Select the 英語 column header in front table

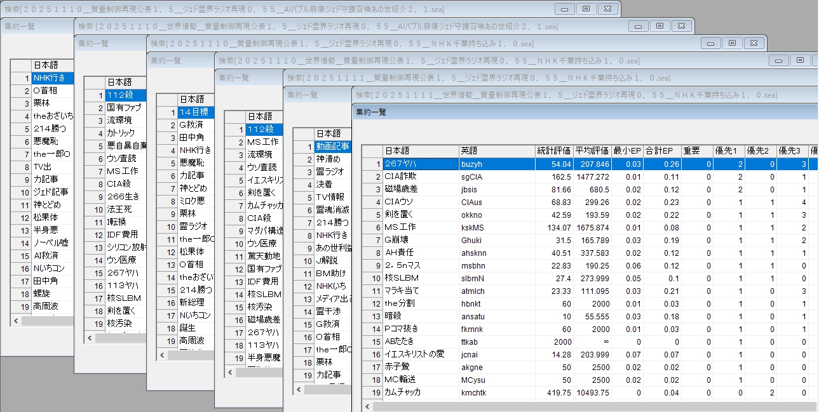[x=496, y=151]
